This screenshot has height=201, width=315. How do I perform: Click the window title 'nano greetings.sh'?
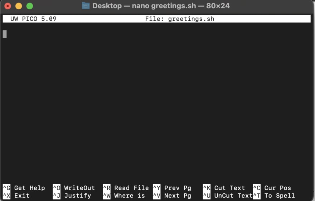click(164, 6)
